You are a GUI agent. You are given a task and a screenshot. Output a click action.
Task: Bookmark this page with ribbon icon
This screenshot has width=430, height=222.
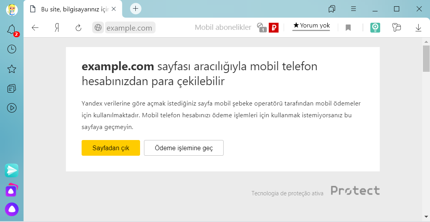(x=348, y=28)
